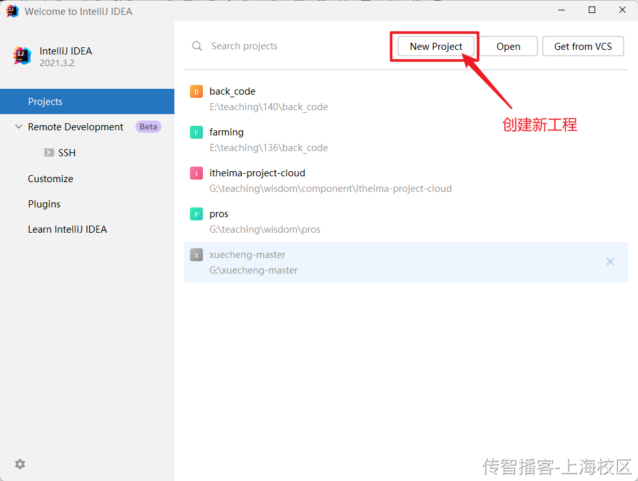Remove xuecheng-master from recent projects
This screenshot has width=638, height=481.
click(x=610, y=261)
